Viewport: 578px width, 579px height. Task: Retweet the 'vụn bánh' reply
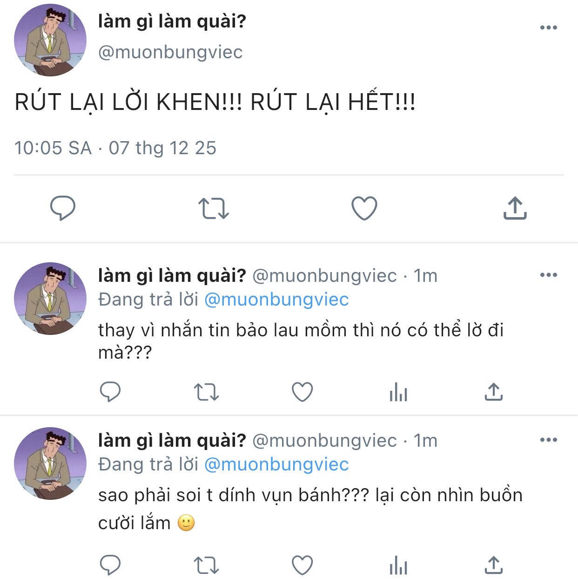[206, 565]
